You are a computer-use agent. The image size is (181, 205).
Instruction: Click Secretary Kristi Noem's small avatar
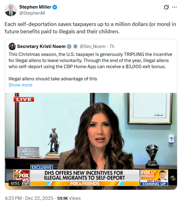click(12, 46)
